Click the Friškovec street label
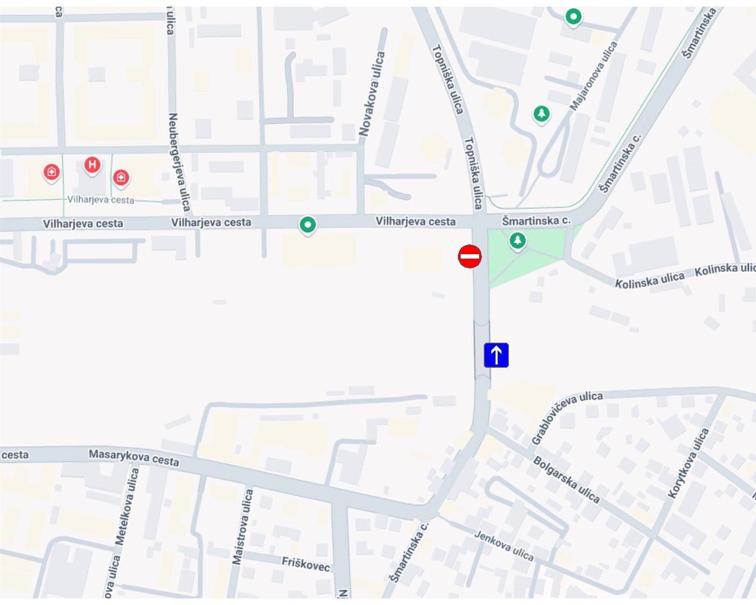Viewport: 756px width, 605px height. pyautogui.click(x=306, y=563)
